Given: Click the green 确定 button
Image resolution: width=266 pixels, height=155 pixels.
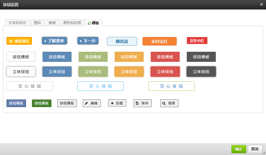Looking at the screenshot, I should tap(239, 149).
